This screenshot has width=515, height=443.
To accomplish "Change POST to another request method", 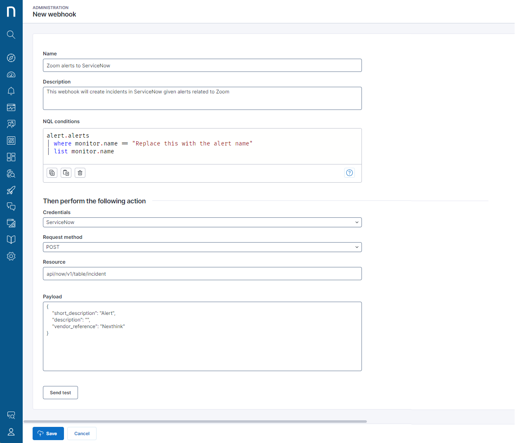I will pyautogui.click(x=356, y=247).
